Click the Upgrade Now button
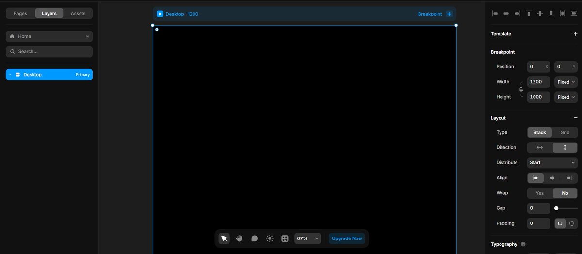582x254 pixels. pos(347,238)
